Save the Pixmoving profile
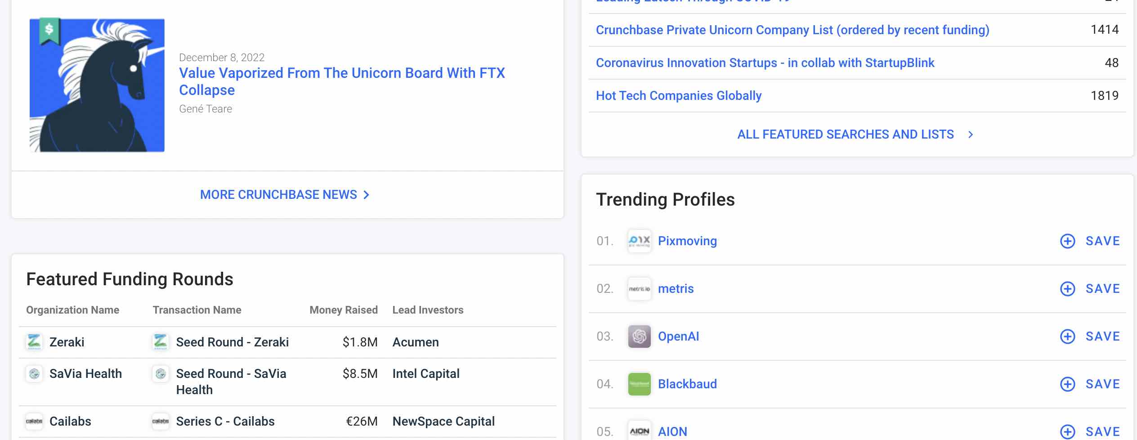 (1090, 241)
